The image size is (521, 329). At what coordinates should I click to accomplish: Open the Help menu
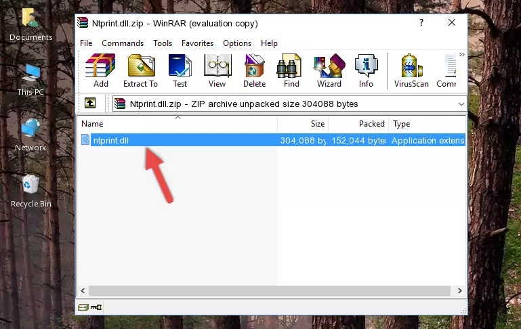coord(269,43)
